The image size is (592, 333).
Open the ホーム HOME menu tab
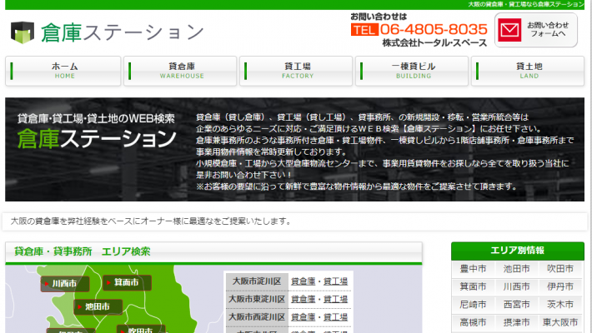(63, 71)
